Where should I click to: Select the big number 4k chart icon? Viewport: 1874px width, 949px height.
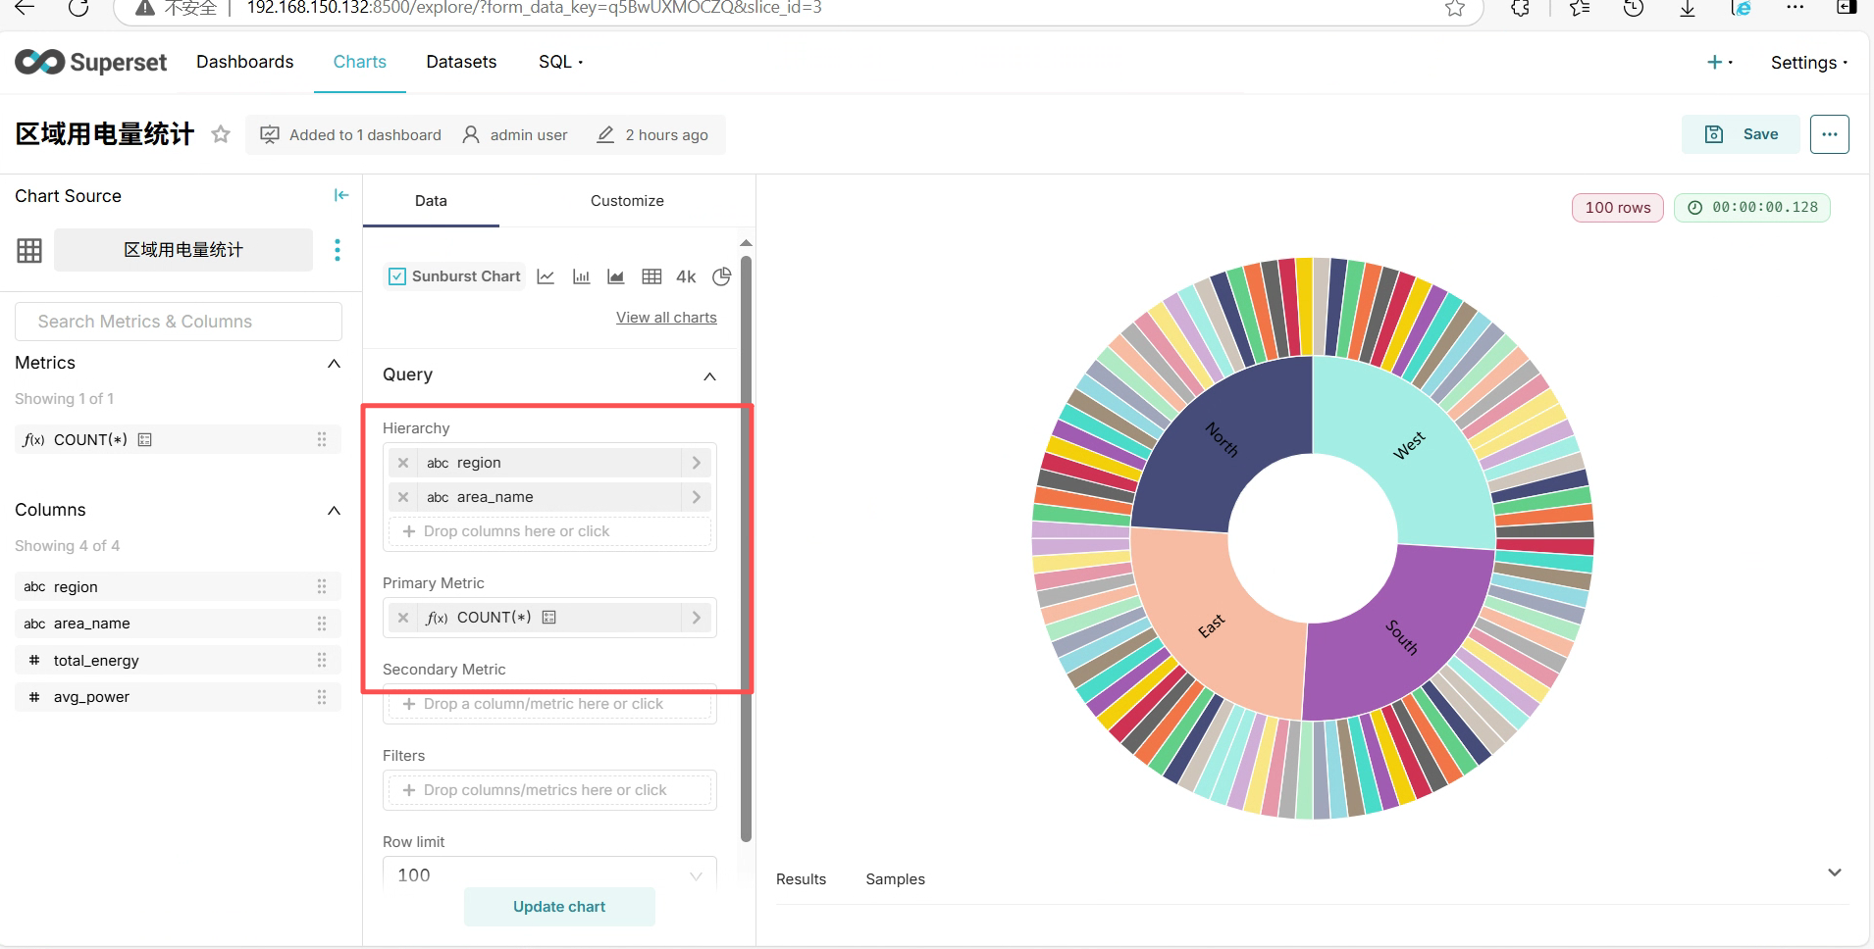coord(686,276)
